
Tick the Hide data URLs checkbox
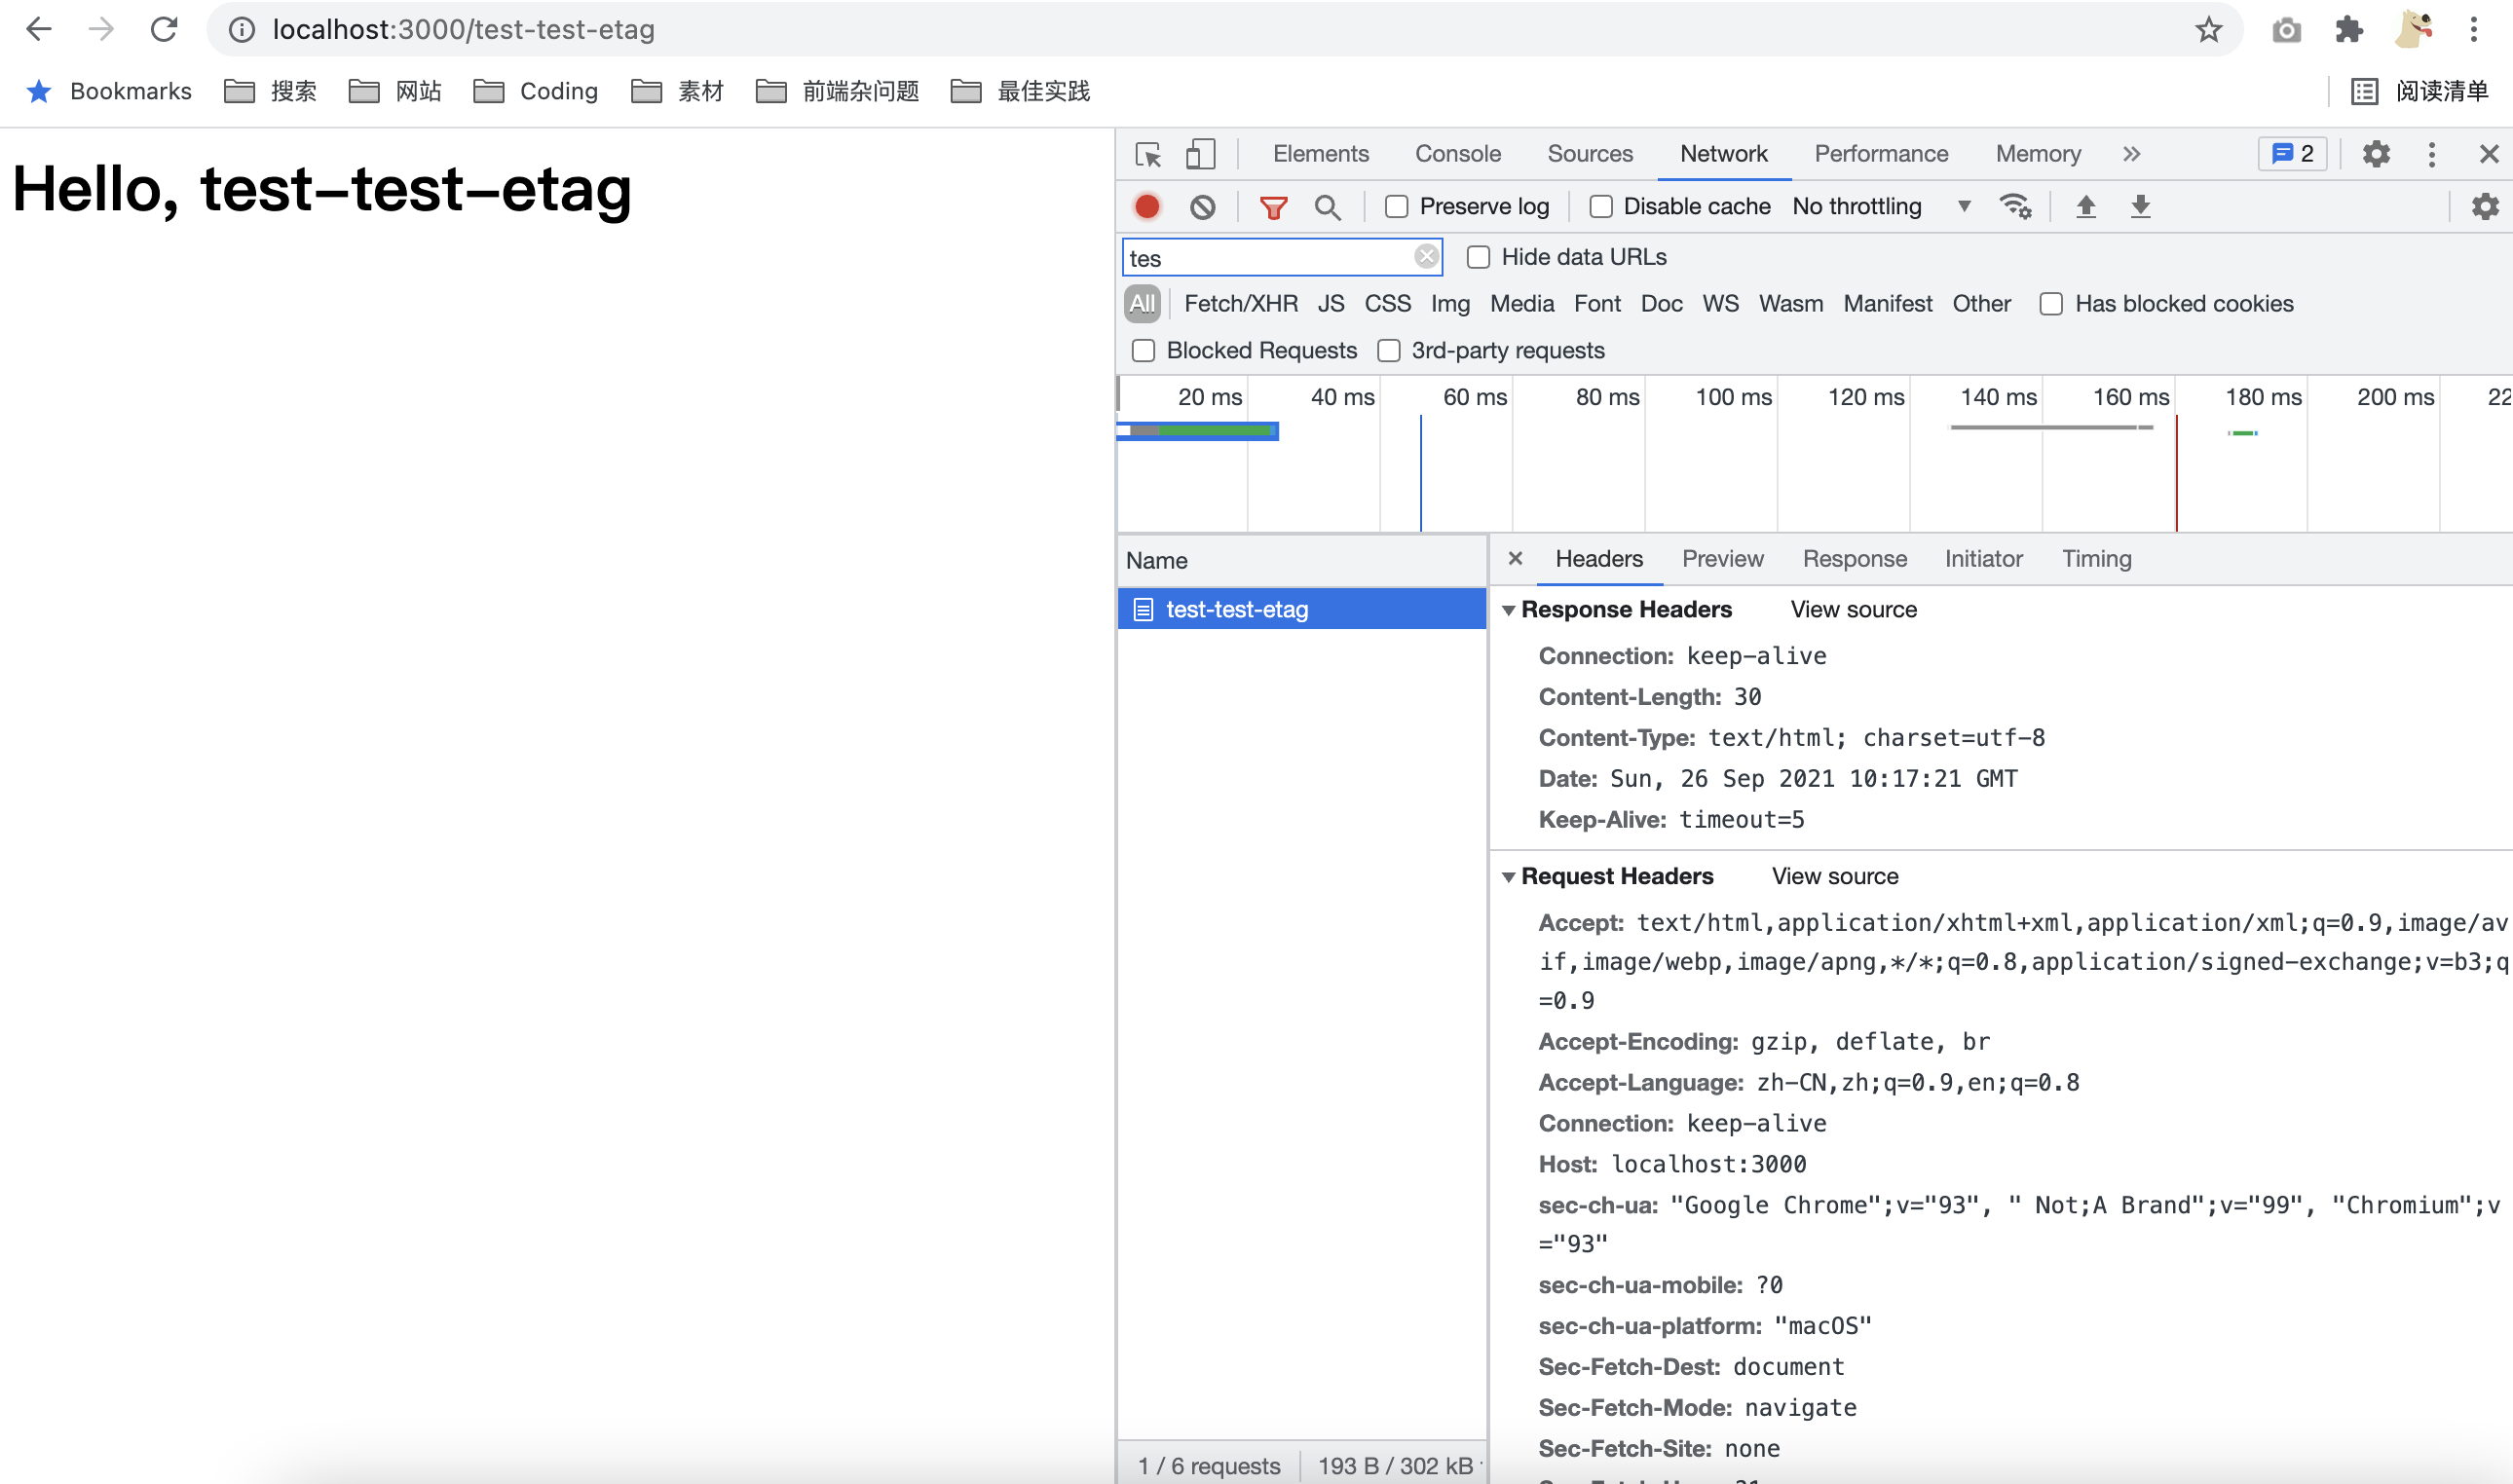[1478, 257]
